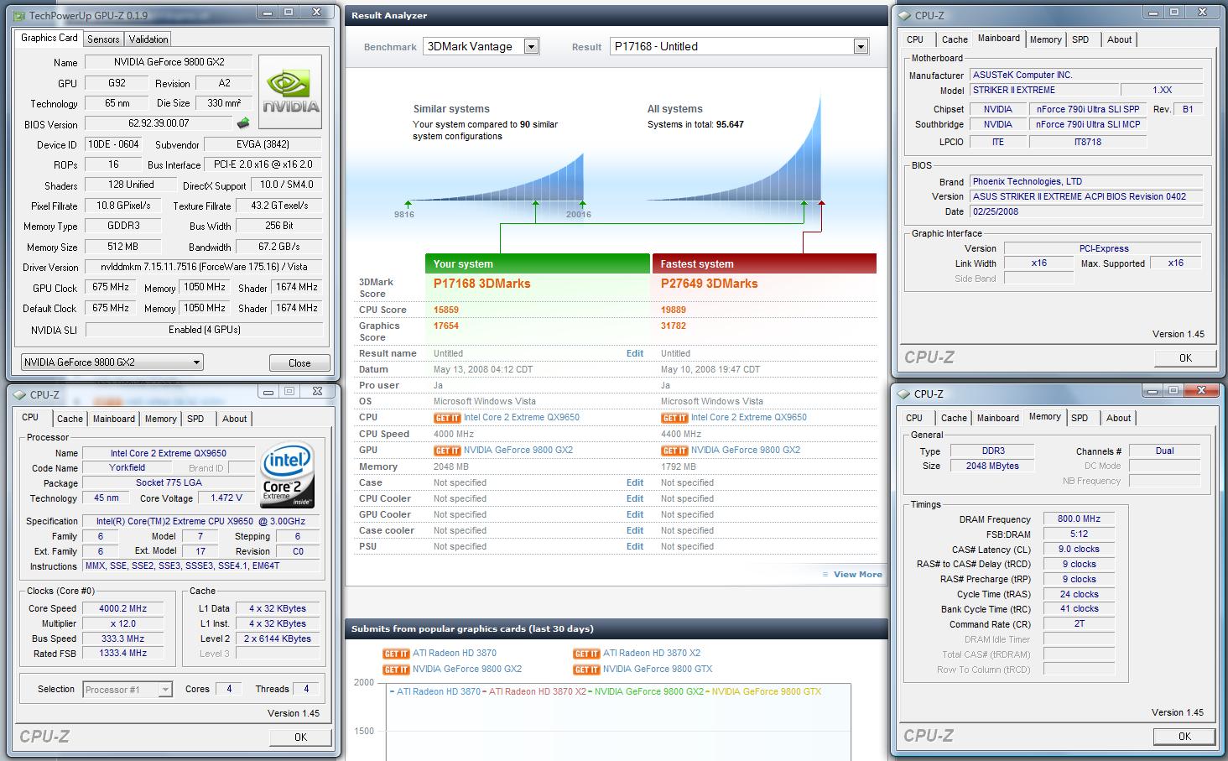Click the Driver Version field in GPU-Z
This screenshot has width=1228, height=761.
pos(204,267)
